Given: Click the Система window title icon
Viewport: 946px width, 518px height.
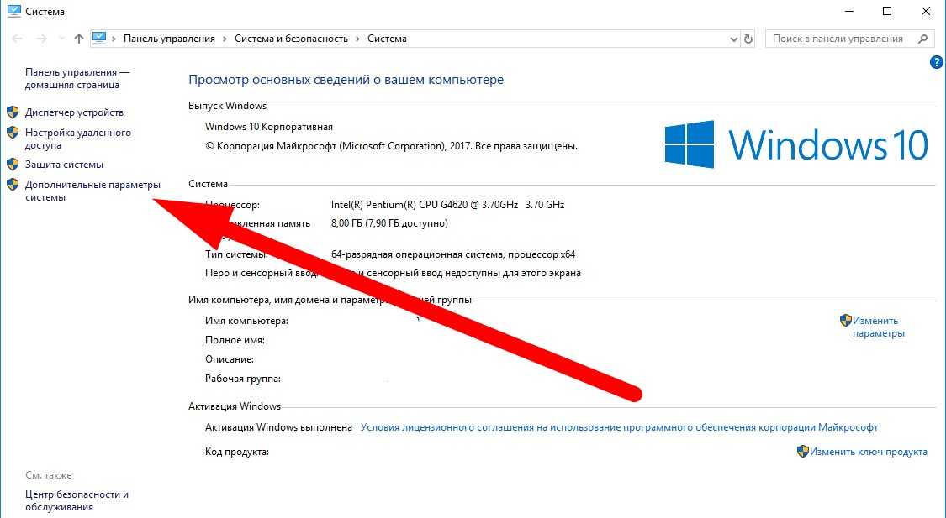Looking at the screenshot, I should point(14,11).
